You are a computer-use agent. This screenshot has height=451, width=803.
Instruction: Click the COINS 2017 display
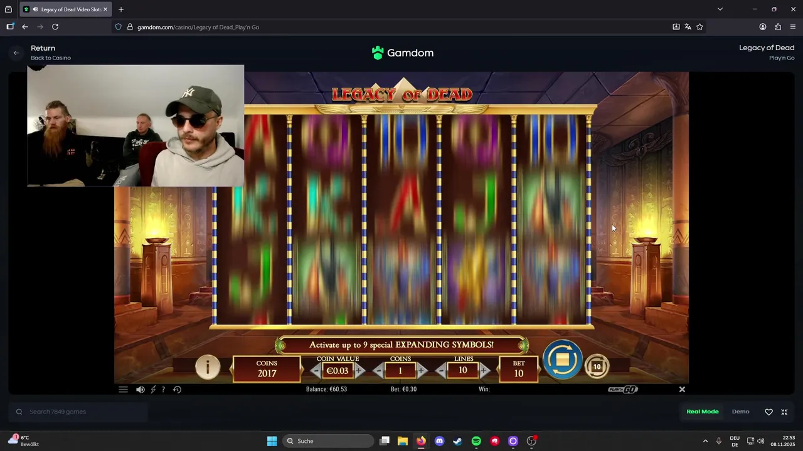267,368
